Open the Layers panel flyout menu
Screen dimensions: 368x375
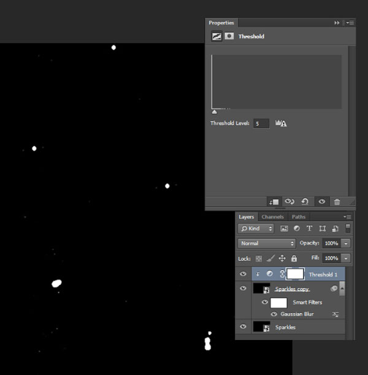[347, 217]
